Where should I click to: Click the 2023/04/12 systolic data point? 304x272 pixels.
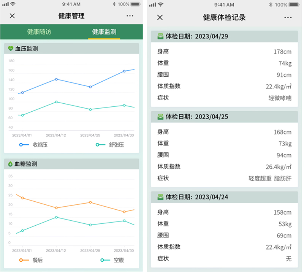coord(56,79)
